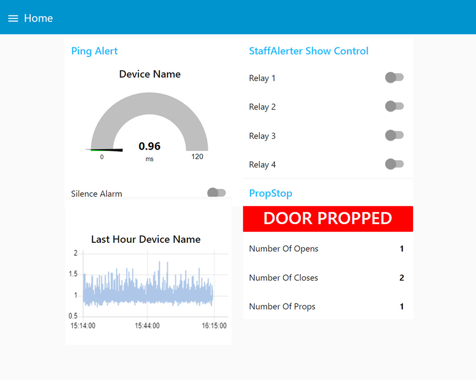Viewport: 476px width, 380px height.
Task: Select the Device Name gauge title
Action: [x=150, y=74]
